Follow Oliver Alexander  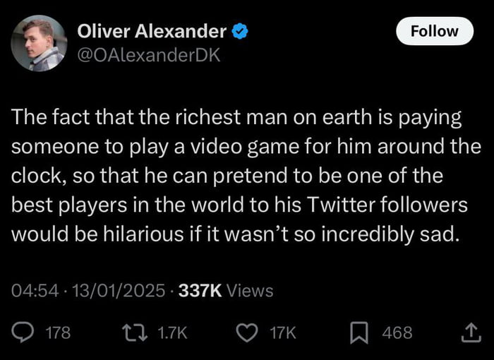(433, 31)
